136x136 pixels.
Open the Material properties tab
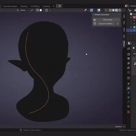coord(129,106)
